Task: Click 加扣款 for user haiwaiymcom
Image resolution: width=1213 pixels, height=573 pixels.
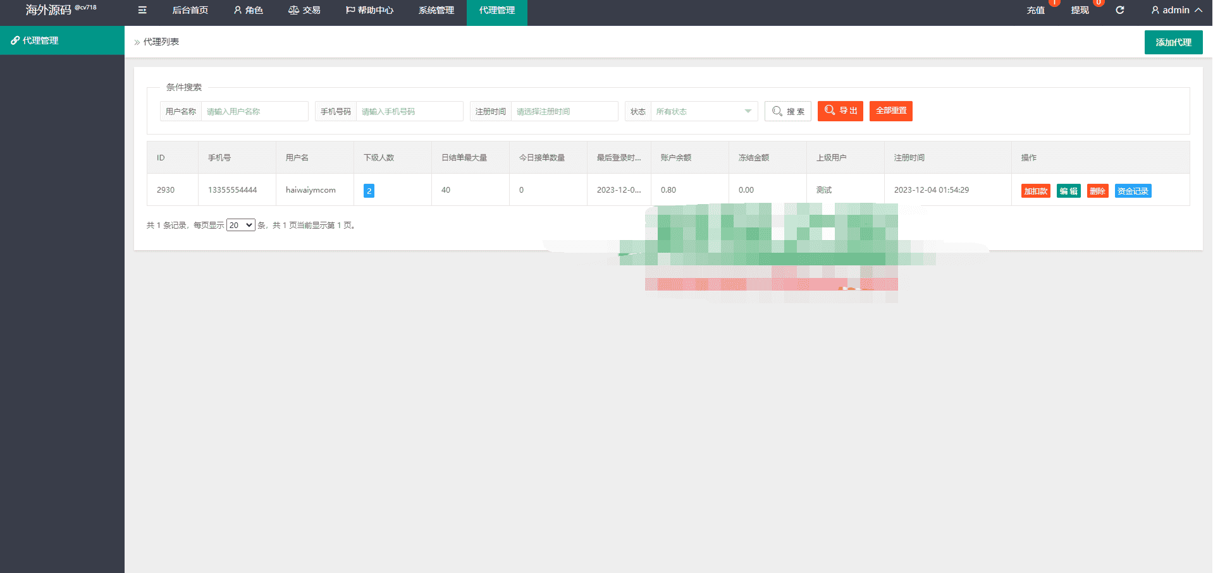Action: [x=1035, y=191]
